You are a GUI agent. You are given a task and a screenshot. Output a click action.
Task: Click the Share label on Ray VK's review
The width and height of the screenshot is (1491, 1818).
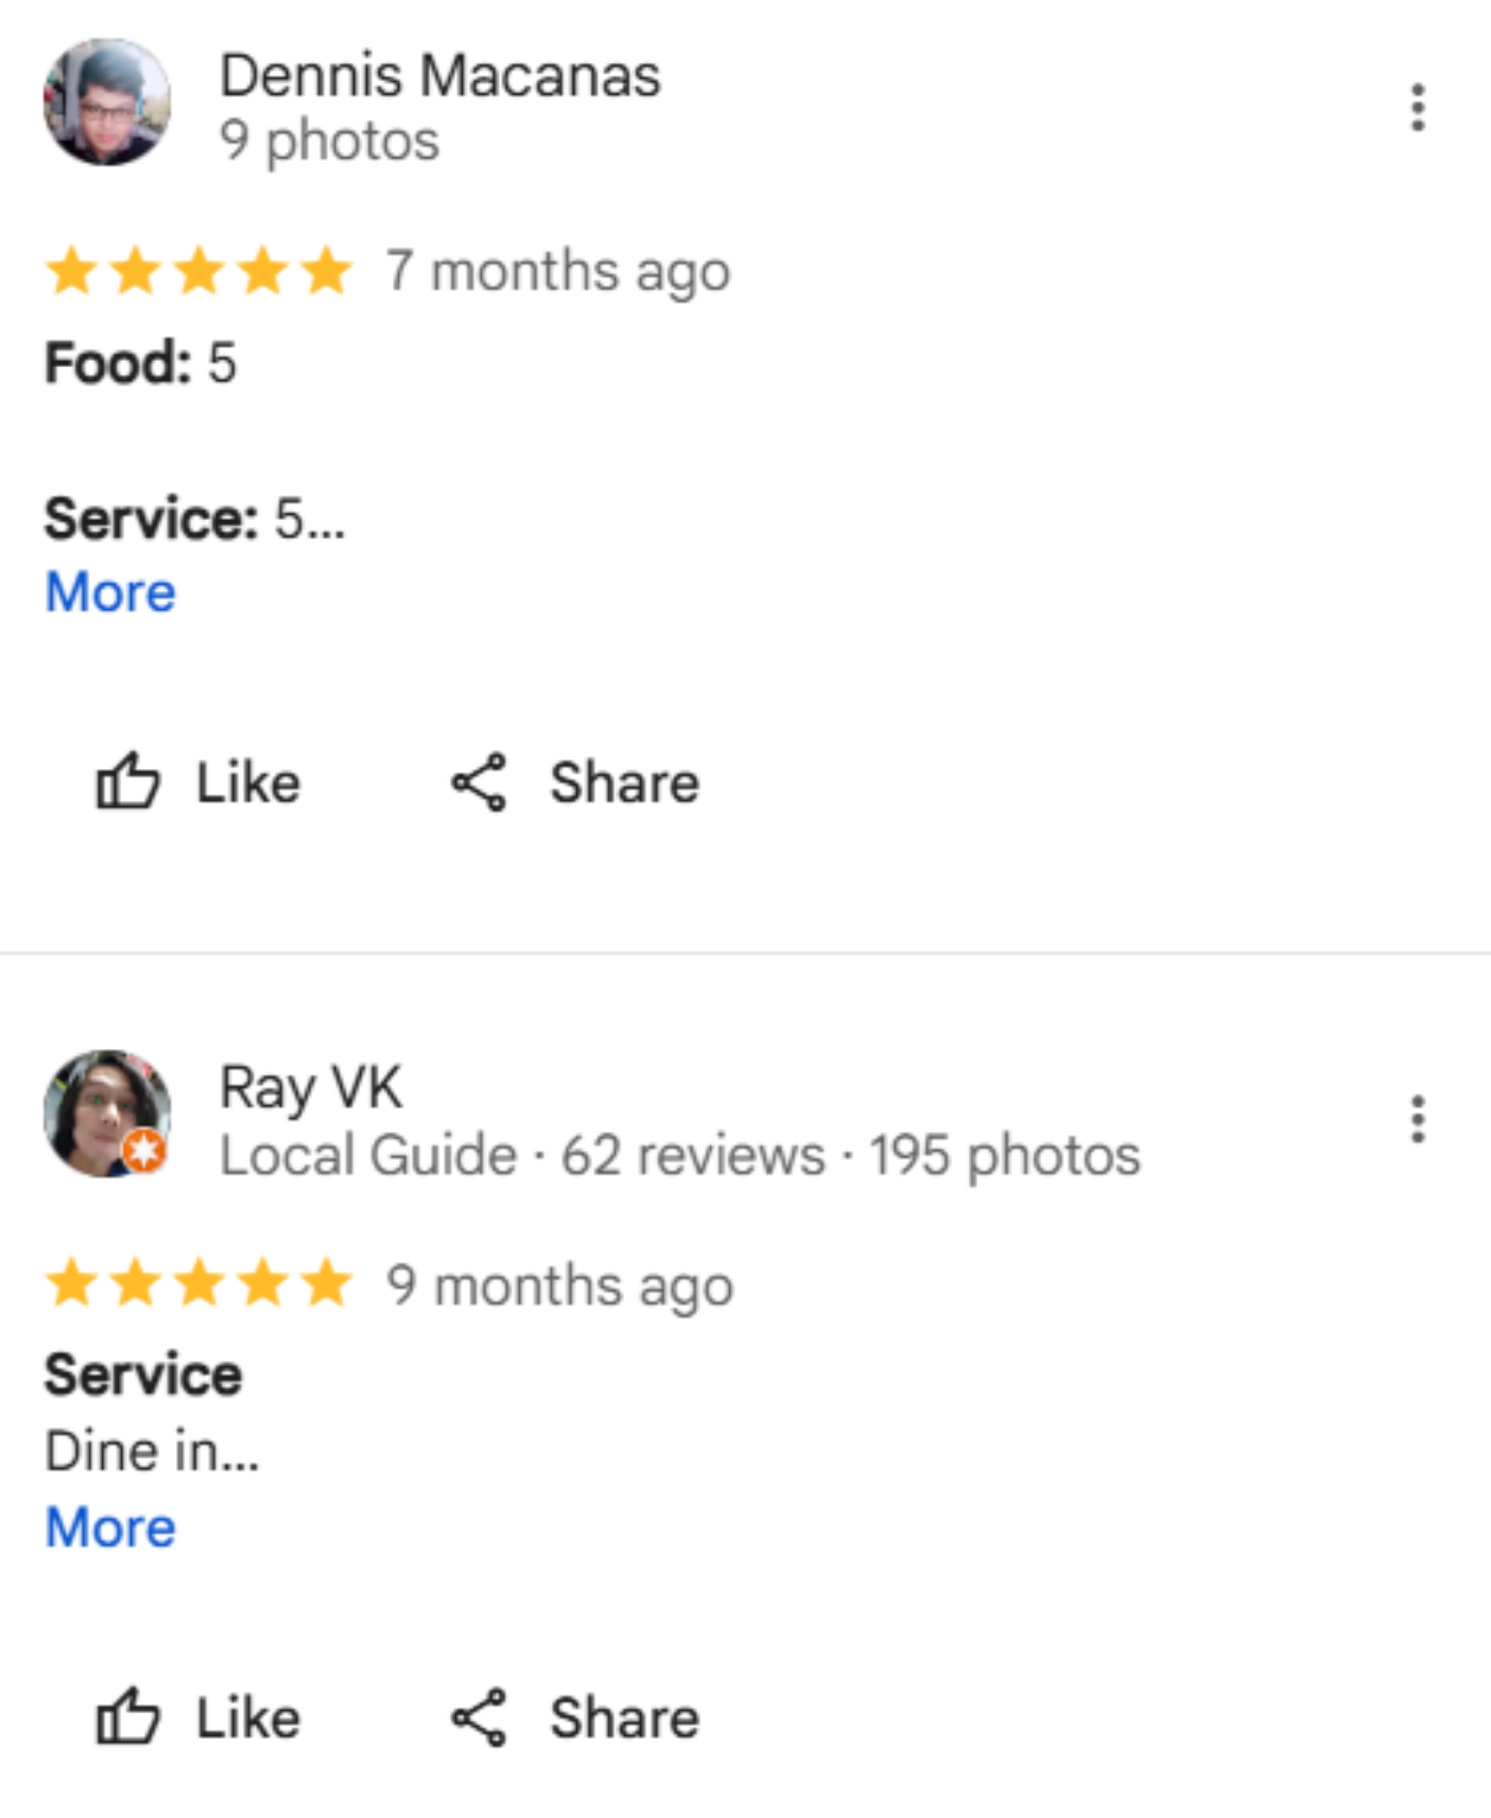(625, 1719)
